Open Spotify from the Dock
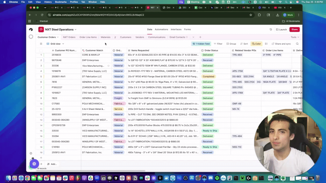 click(217, 178)
